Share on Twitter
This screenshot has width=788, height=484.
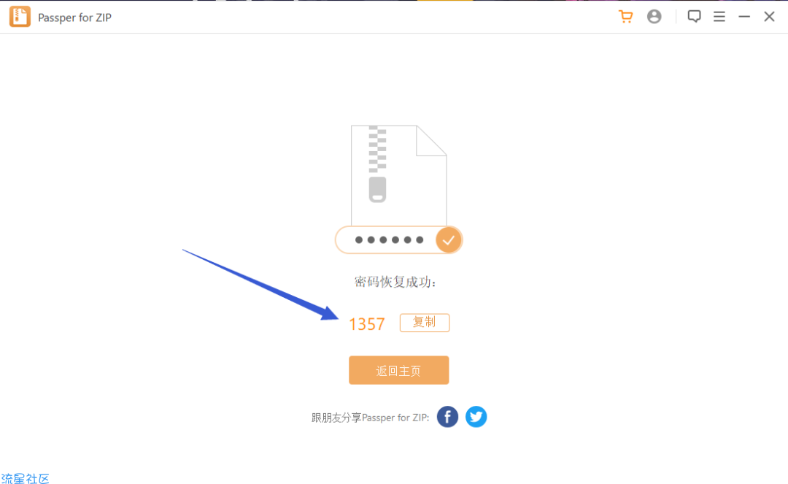pos(476,417)
